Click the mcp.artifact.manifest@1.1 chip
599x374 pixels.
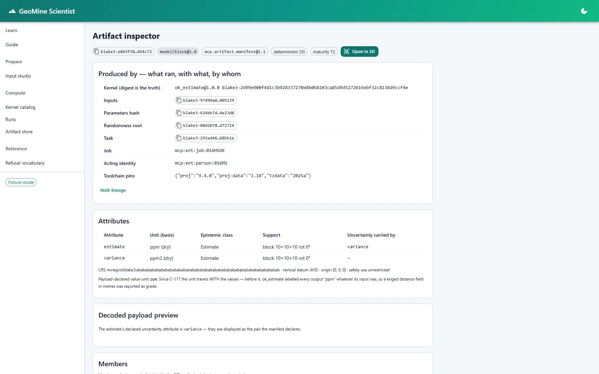point(235,52)
